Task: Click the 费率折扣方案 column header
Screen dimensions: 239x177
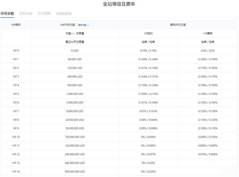Action: click(x=178, y=25)
